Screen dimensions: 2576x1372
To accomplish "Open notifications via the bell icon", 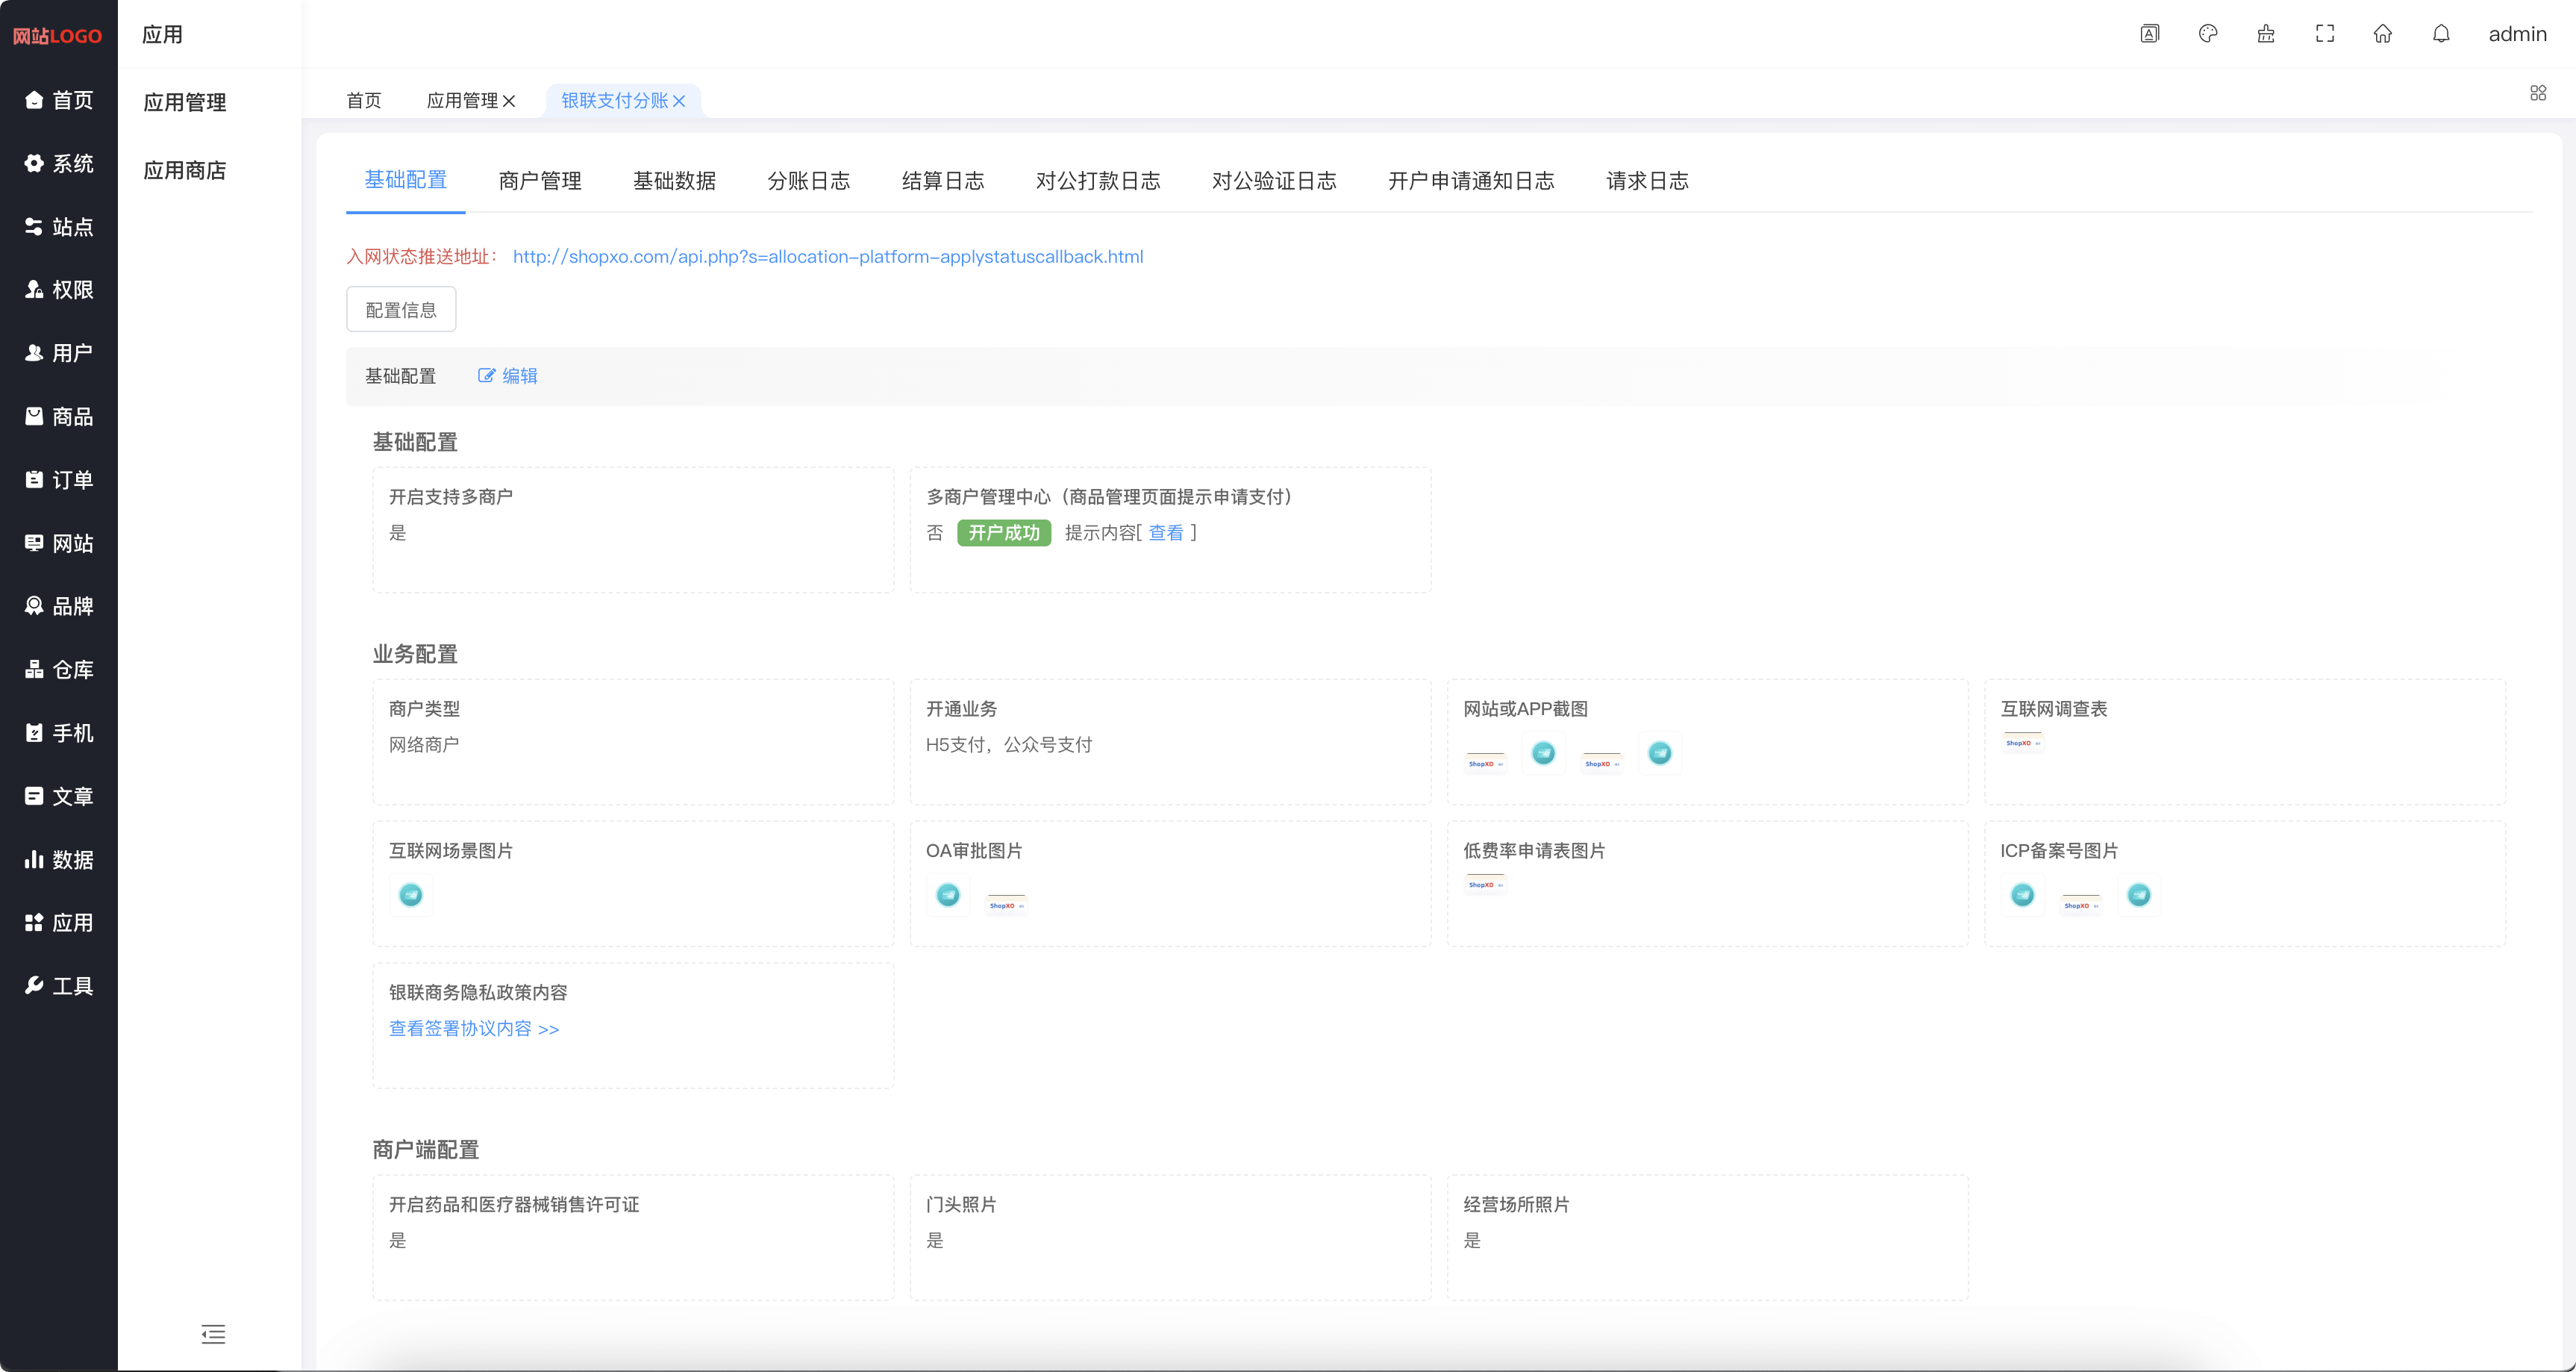I will tap(2441, 33).
